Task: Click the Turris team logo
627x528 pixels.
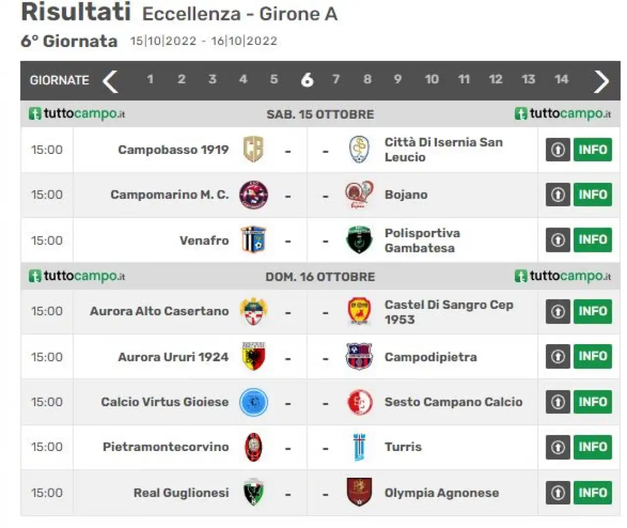Action: [359, 447]
